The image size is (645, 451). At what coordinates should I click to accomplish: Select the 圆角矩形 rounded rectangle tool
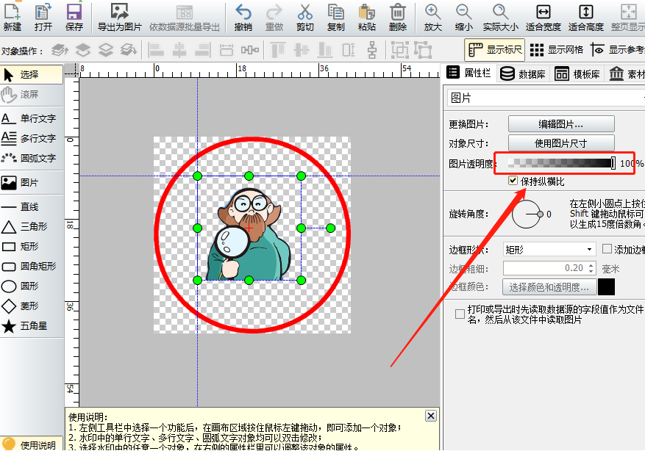point(32,266)
